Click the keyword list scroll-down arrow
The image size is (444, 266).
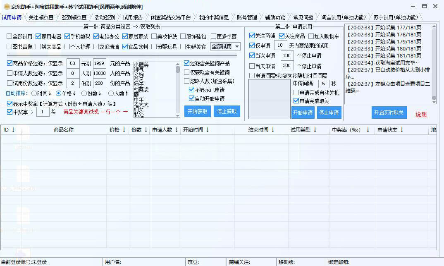[177, 115]
